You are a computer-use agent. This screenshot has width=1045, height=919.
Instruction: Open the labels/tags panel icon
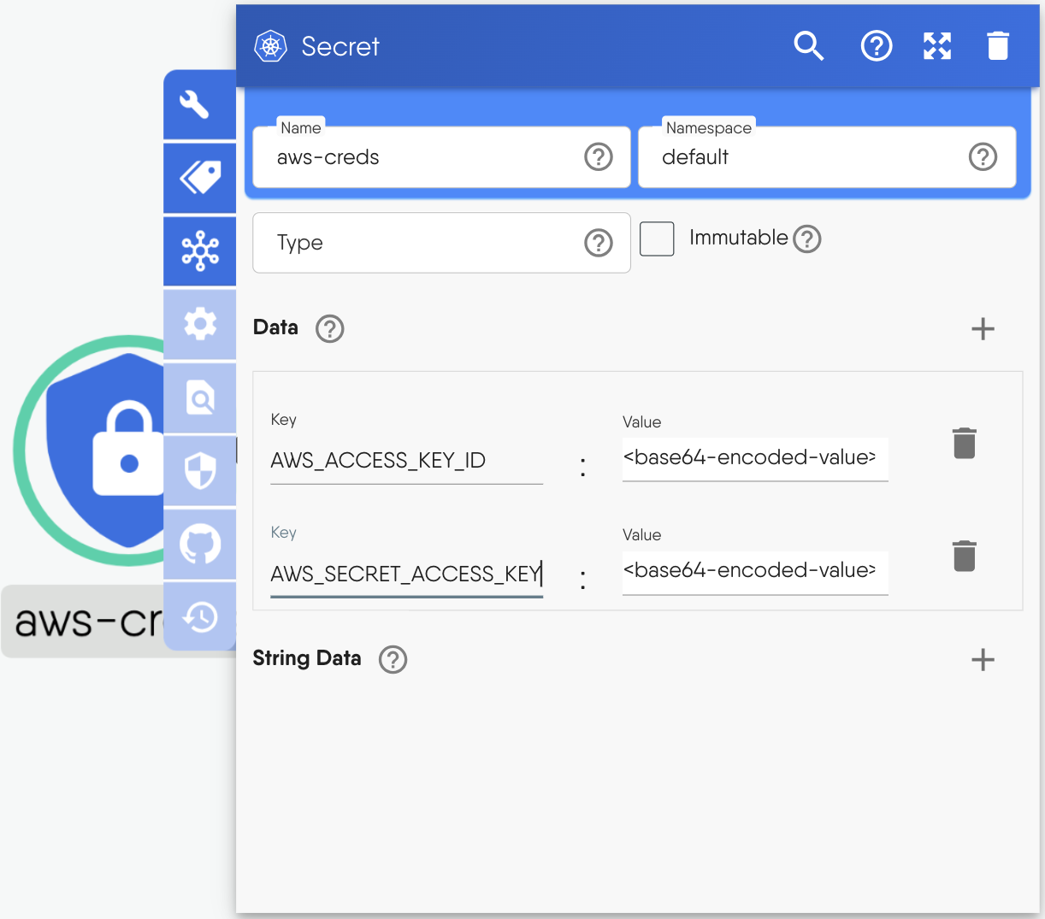coord(198,177)
